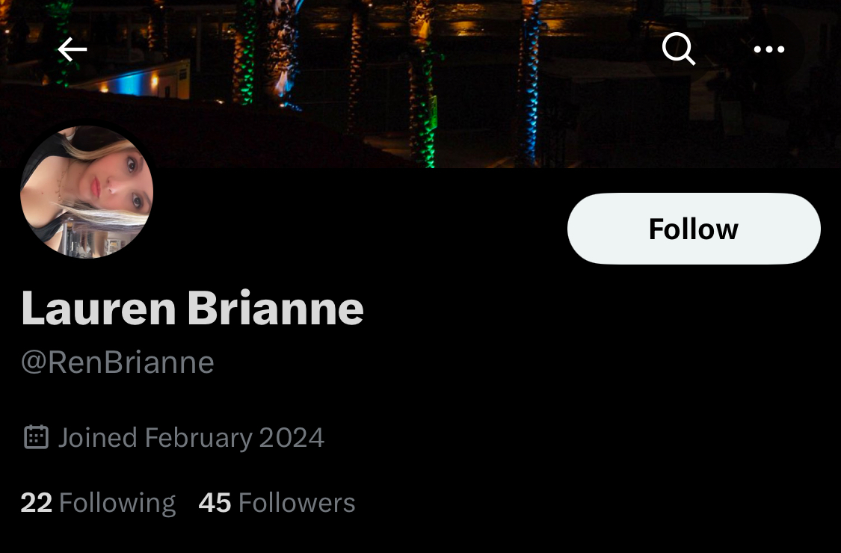This screenshot has width=841, height=553.
Task: Click the word Followers
Action: pos(297,503)
